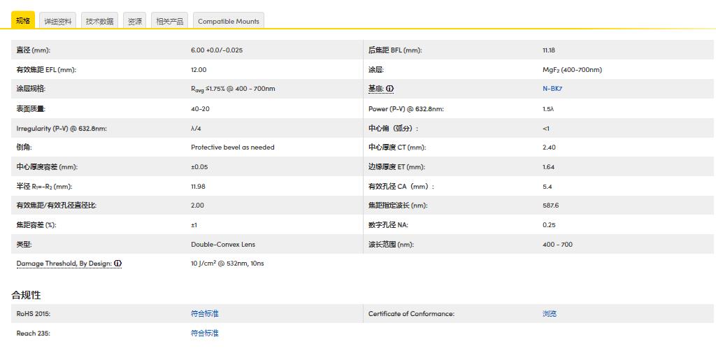Click the centering value <1
The image size is (716, 353).
click(x=546, y=129)
